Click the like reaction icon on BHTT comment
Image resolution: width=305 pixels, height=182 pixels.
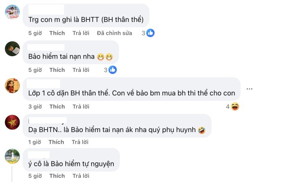point(151,33)
